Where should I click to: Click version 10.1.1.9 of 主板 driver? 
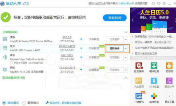click(x=67, y=37)
